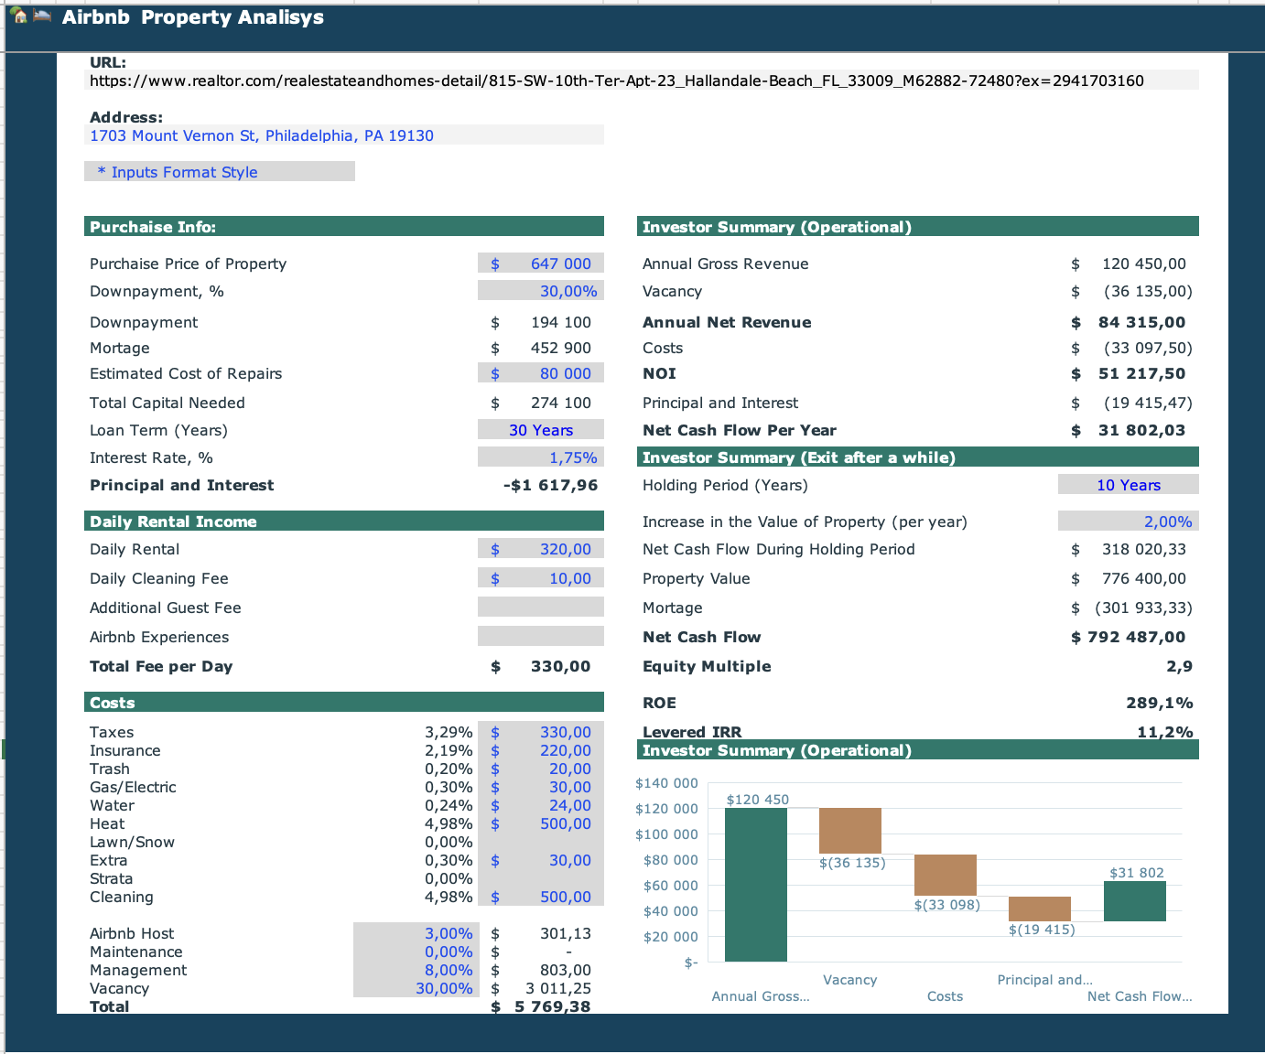Click the Costs section header
The height and width of the screenshot is (1054, 1265).
click(344, 703)
